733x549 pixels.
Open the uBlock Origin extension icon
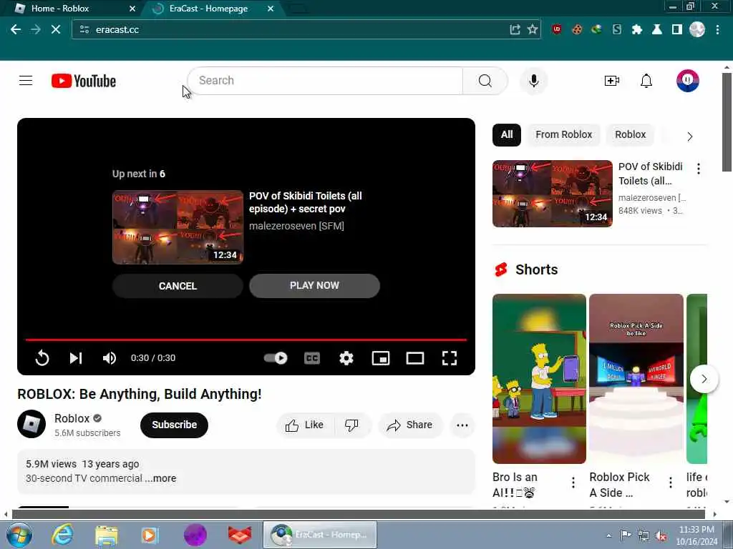pyautogui.click(x=556, y=29)
